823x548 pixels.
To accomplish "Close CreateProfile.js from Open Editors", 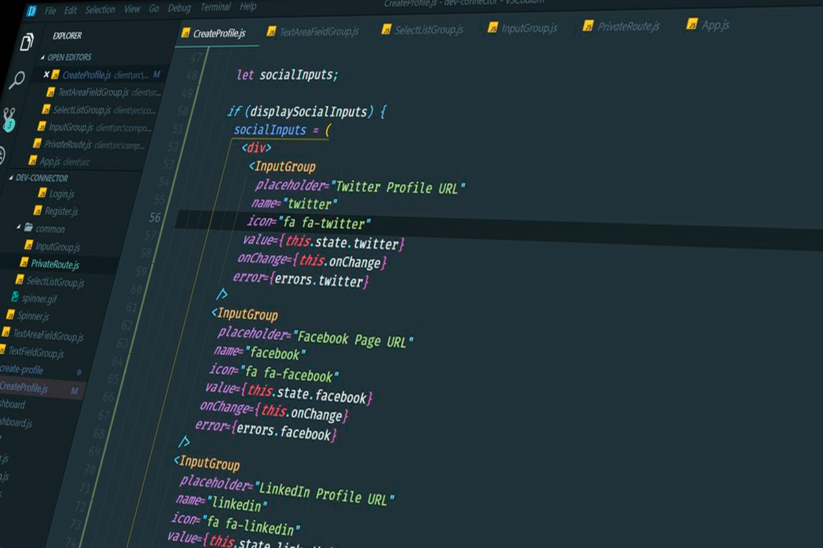I will pyautogui.click(x=47, y=75).
